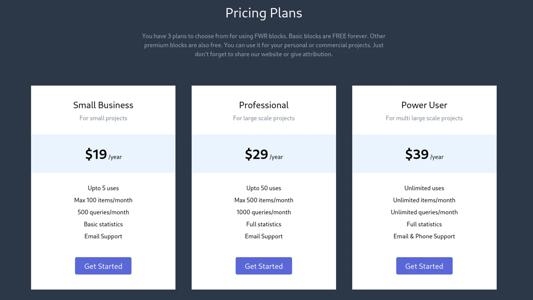This screenshot has width=533, height=300.
Task: Select the Power User plan title
Action: pyautogui.click(x=424, y=105)
